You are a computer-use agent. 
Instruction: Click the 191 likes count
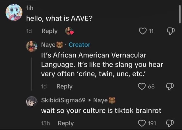click(x=152, y=123)
